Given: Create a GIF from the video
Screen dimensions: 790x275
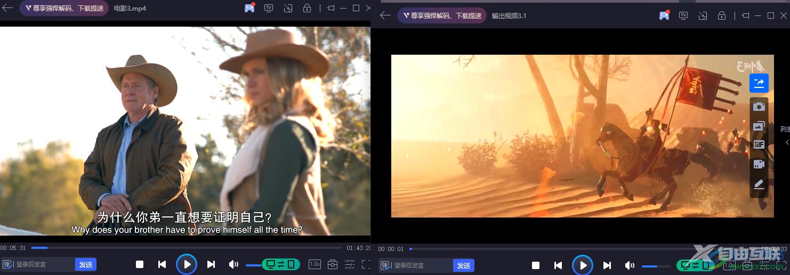Looking at the screenshot, I should [759, 144].
